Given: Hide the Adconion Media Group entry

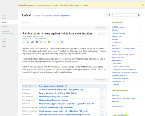Looking at the screenshot, I should [106, 108].
